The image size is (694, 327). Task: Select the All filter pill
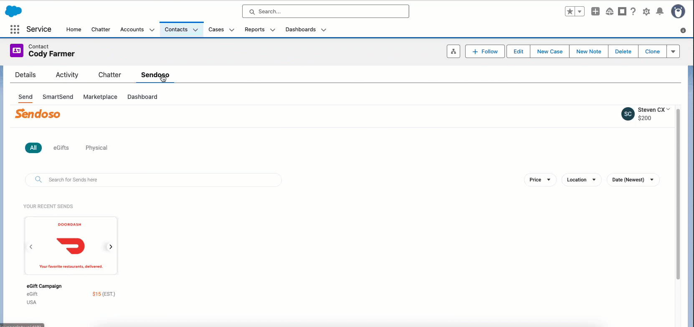pos(33,148)
